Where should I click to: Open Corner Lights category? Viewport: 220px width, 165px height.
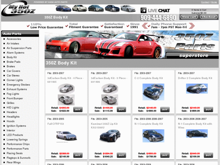pyautogui.click(x=15, y=80)
